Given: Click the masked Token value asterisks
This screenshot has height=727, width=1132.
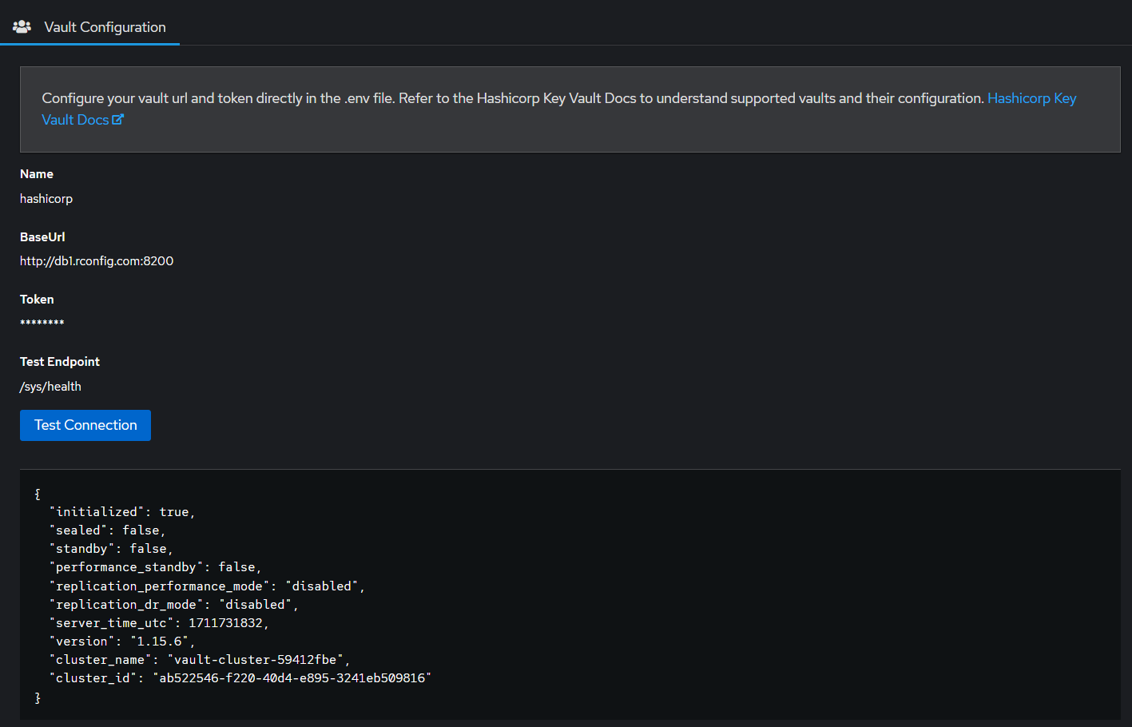Looking at the screenshot, I should (42, 323).
